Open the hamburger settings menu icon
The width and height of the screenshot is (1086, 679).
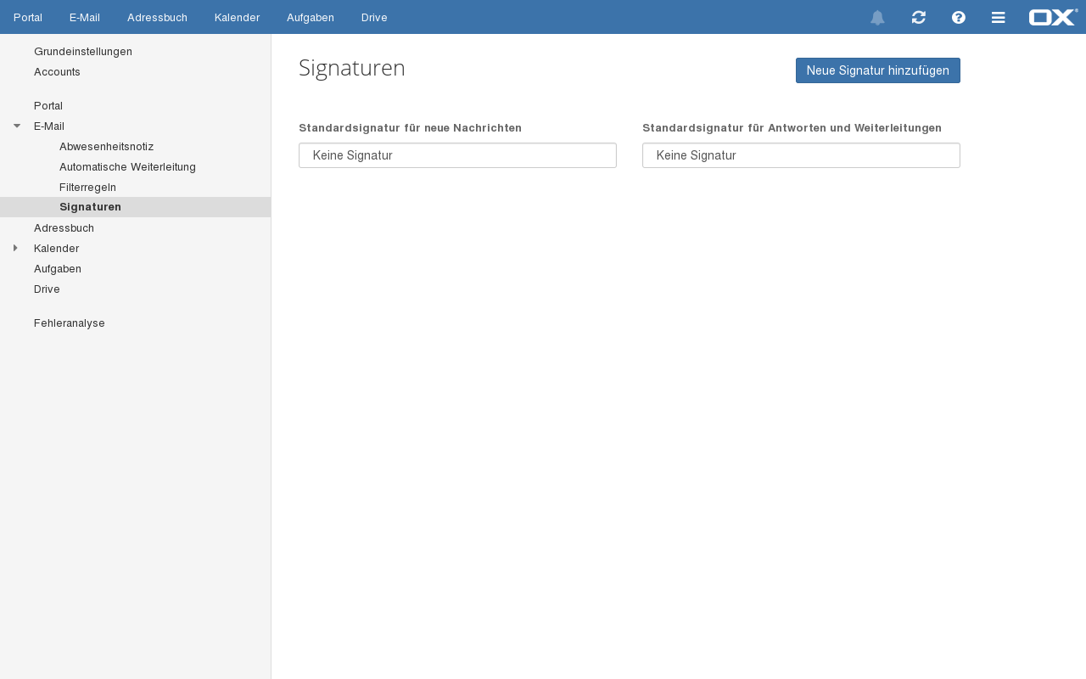pyautogui.click(x=999, y=17)
